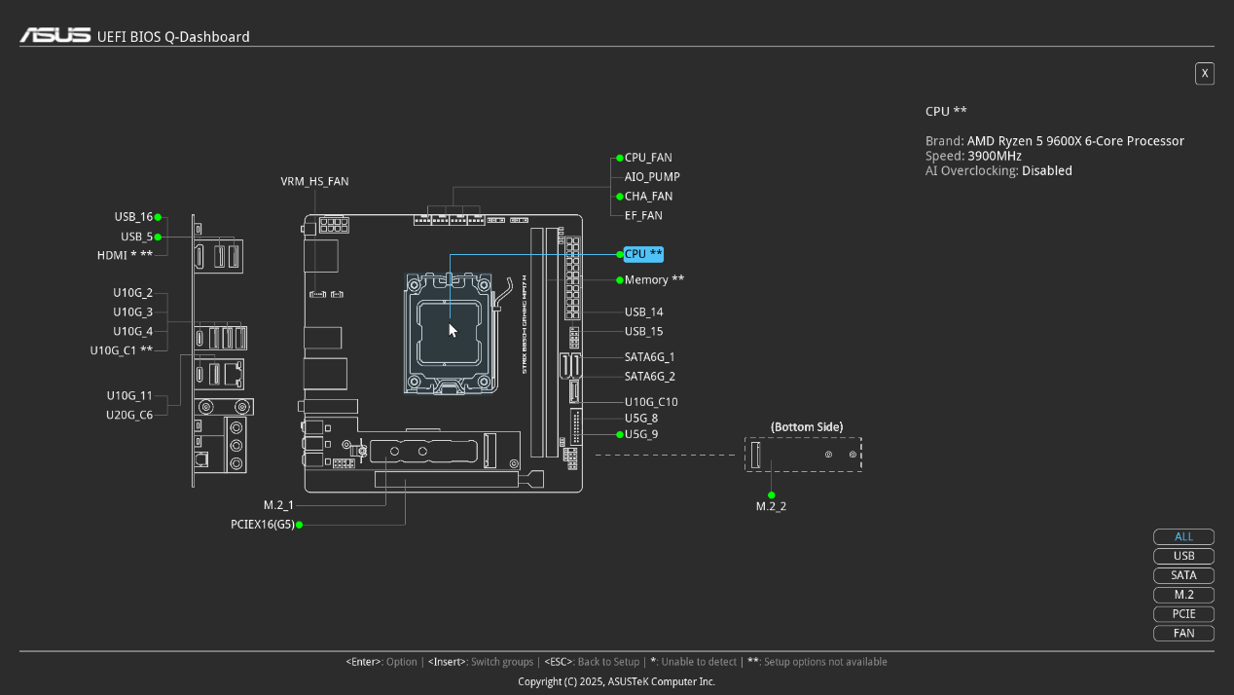
Task: Filter by SATA devices
Action: 1183,575
